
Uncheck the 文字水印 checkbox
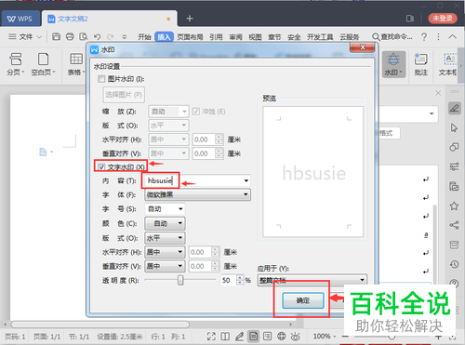coord(101,167)
